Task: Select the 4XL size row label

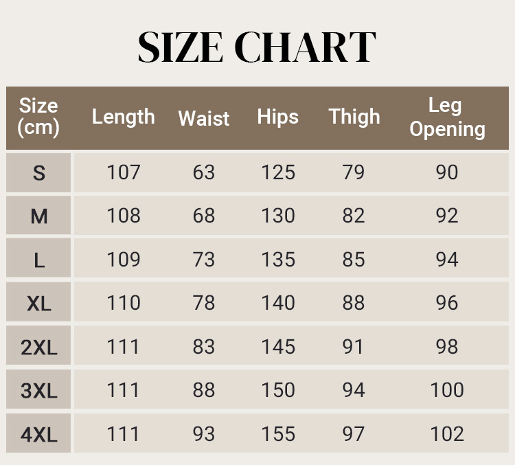Action: (x=39, y=434)
